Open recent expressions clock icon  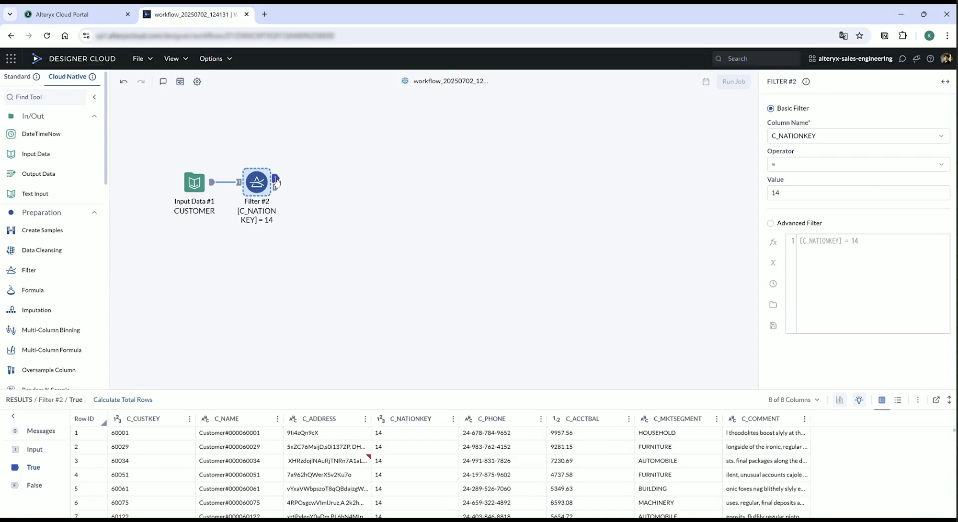[x=773, y=284]
